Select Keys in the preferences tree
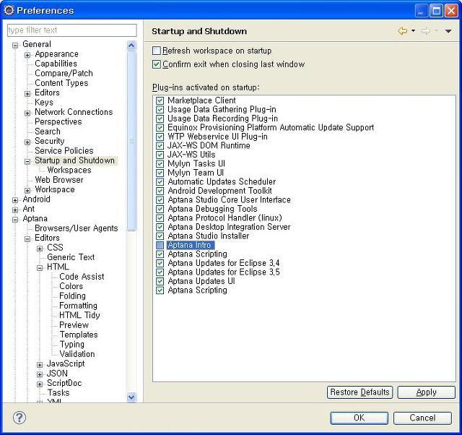The height and width of the screenshot is (435, 462). [x=44, y=103]
